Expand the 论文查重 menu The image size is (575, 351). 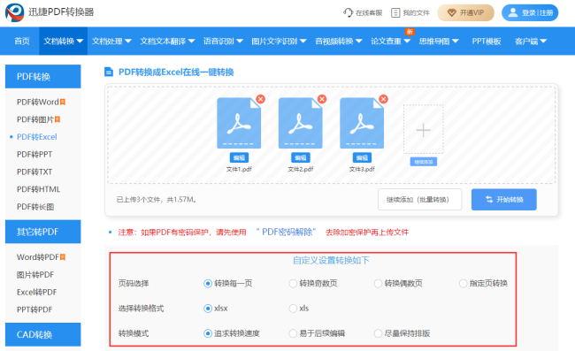pyautogui.click(x=390, y=41)
